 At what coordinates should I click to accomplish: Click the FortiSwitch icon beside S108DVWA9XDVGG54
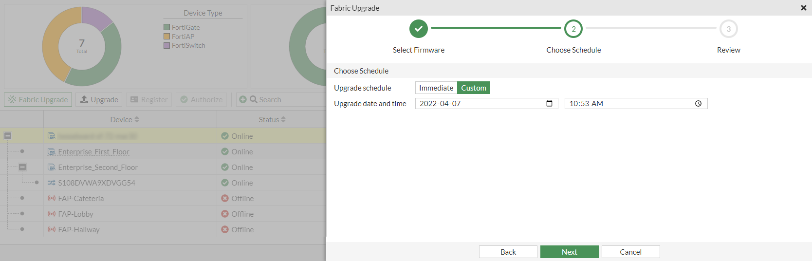point(51,183)
